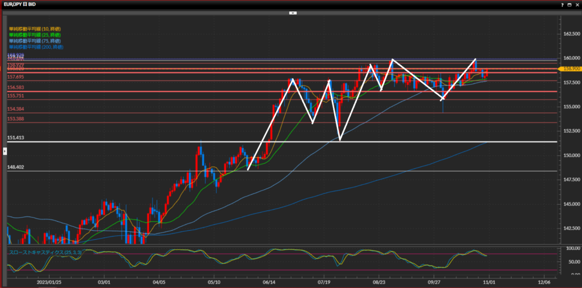Click the 160.000 level on price axis
582x288 pixels.
(569, 58)
